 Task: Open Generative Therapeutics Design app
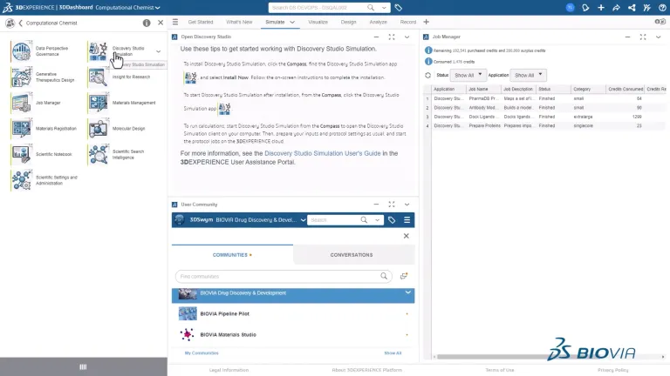point(21,77)
